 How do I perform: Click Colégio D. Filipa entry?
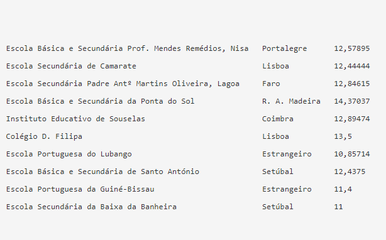pyautogui.click(x=44, y=136)
